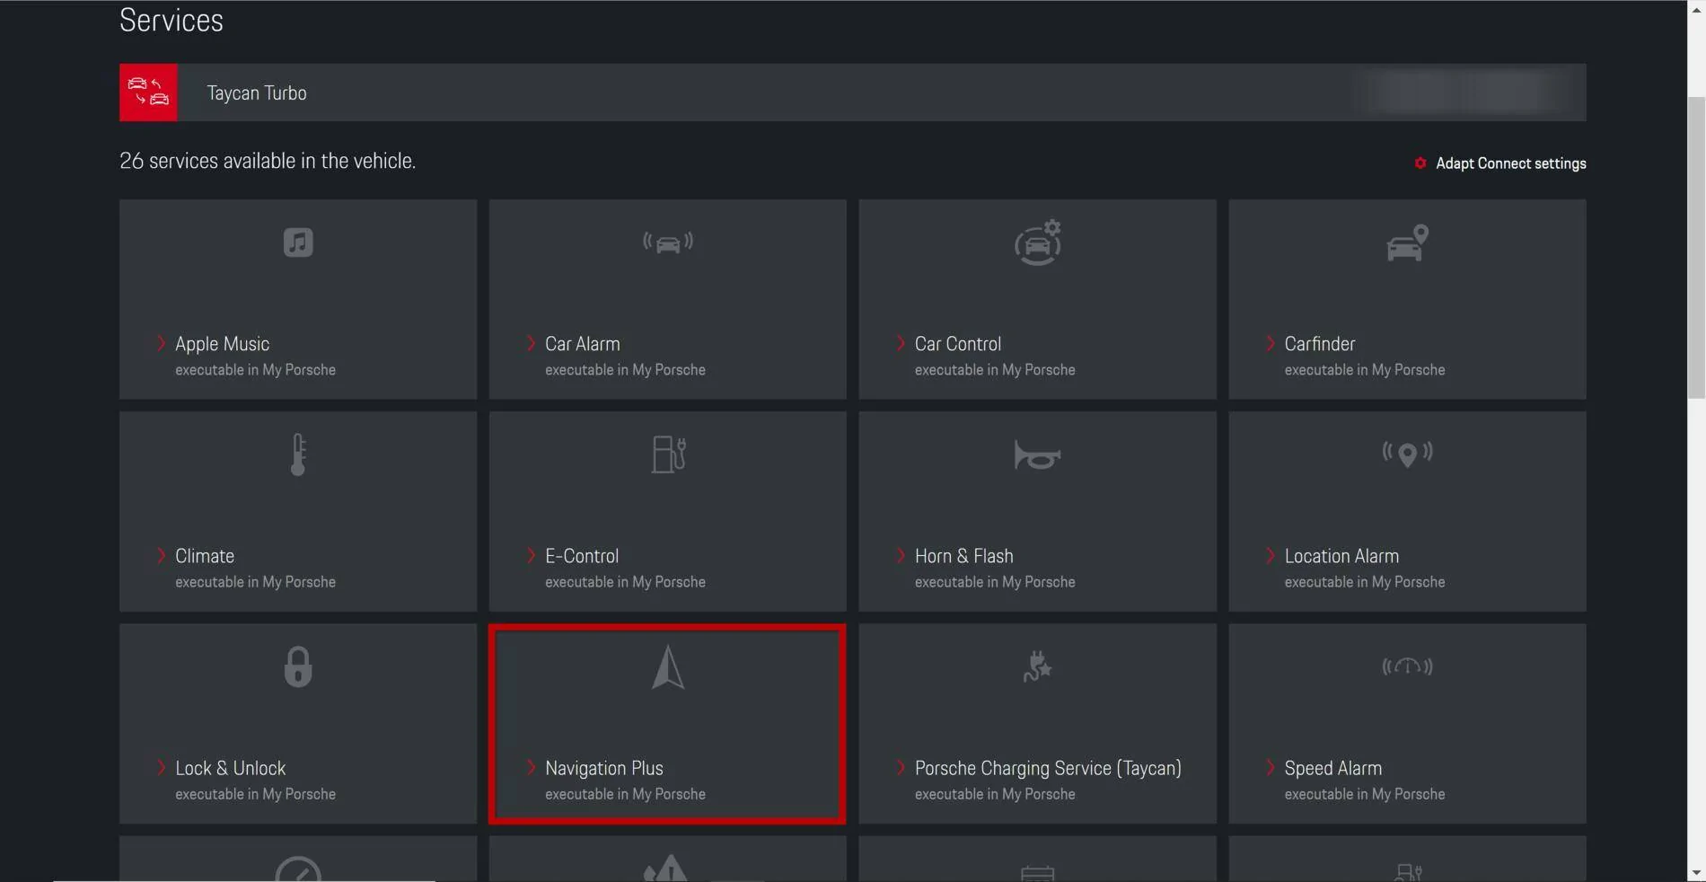Image resolution: width=1706 pixels, height=882 pixels.
Task: Expand the Climate chevron
Action: click(161, 555)
